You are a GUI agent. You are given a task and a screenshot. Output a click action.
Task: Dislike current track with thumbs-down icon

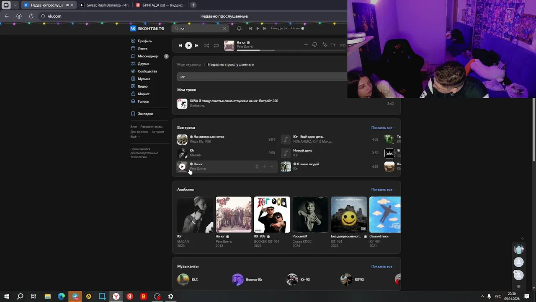click(315, 45)
